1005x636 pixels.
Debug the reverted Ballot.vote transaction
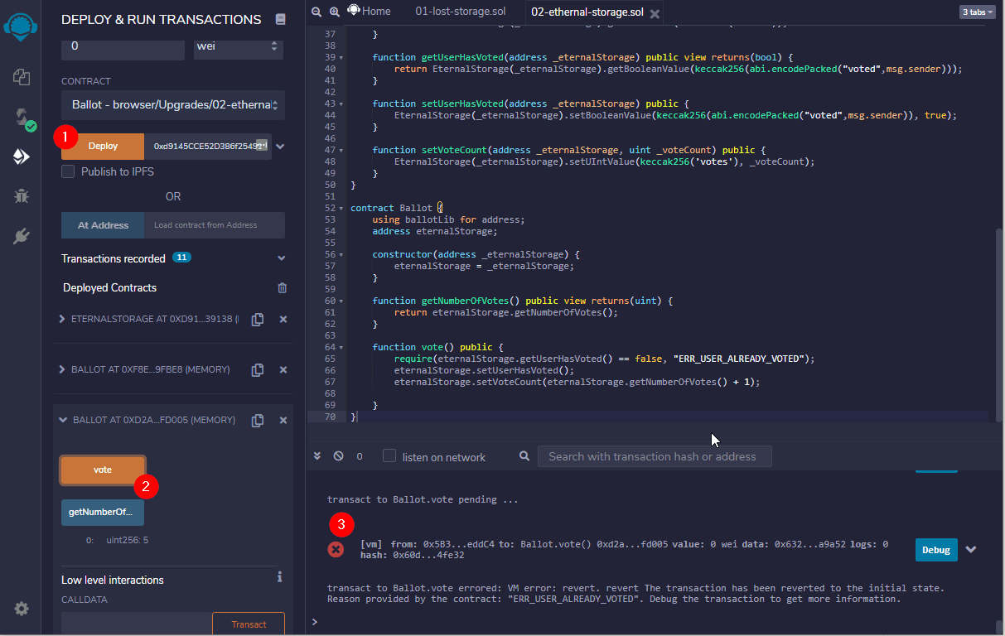[x=936, y=549]
